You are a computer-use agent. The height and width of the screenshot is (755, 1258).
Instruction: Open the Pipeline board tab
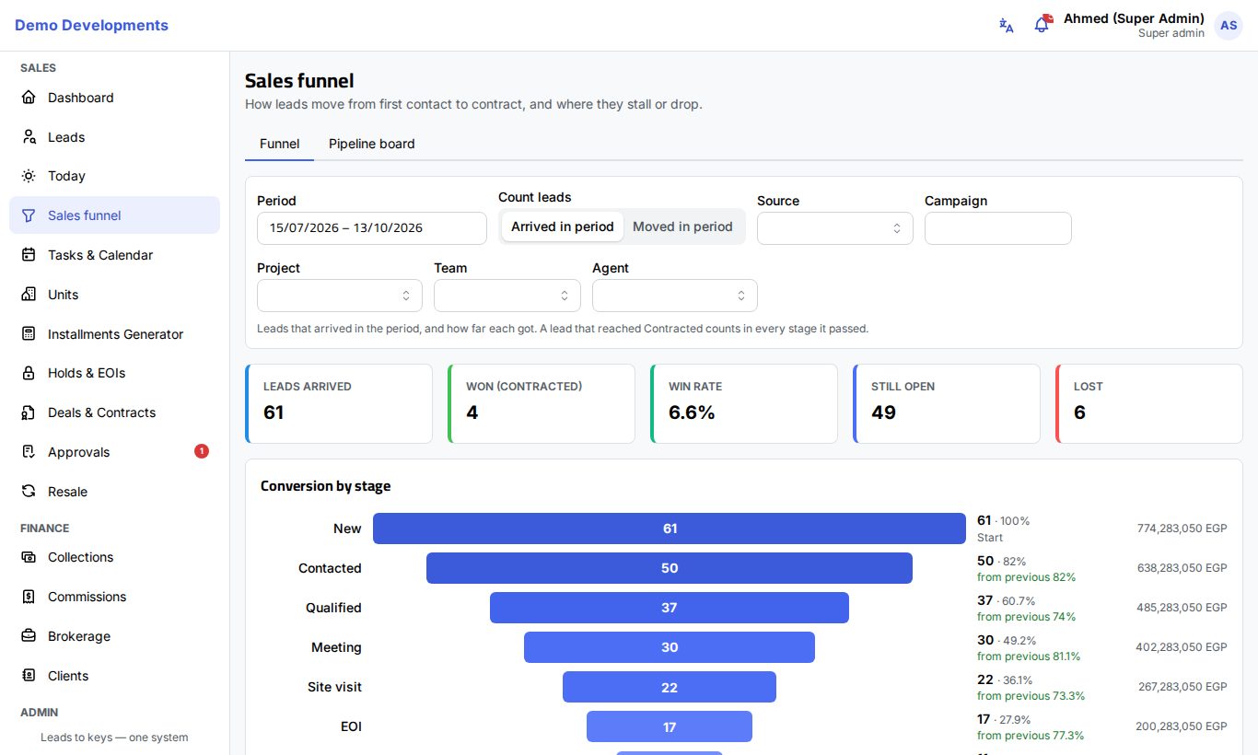[x=372, y=144]
